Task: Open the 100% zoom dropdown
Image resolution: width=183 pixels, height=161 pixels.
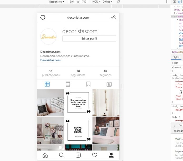Action: (96, 2)
